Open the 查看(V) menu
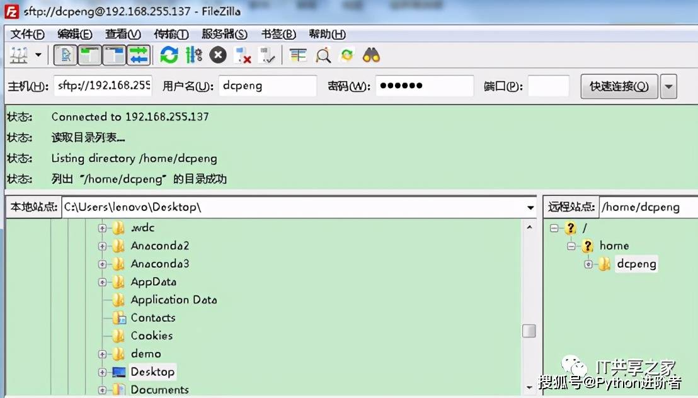This screenshot has height=398, width=698. [x=123, y=34]
